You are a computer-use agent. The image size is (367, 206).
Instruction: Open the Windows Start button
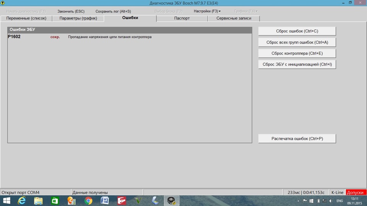6,201
